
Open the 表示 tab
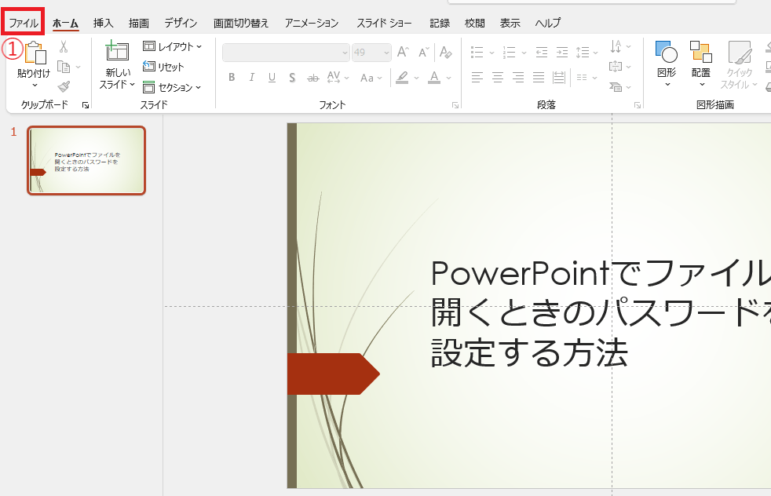(x=510, y=23)
